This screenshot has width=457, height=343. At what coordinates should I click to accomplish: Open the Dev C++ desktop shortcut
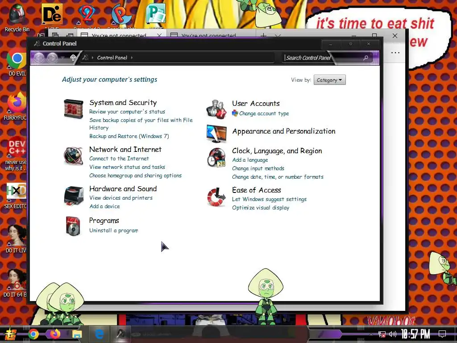tap(16, 154)
